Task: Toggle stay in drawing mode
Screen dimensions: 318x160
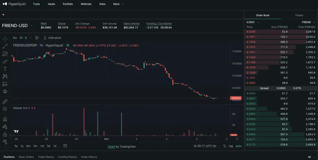Action: (x=5, y=127)
